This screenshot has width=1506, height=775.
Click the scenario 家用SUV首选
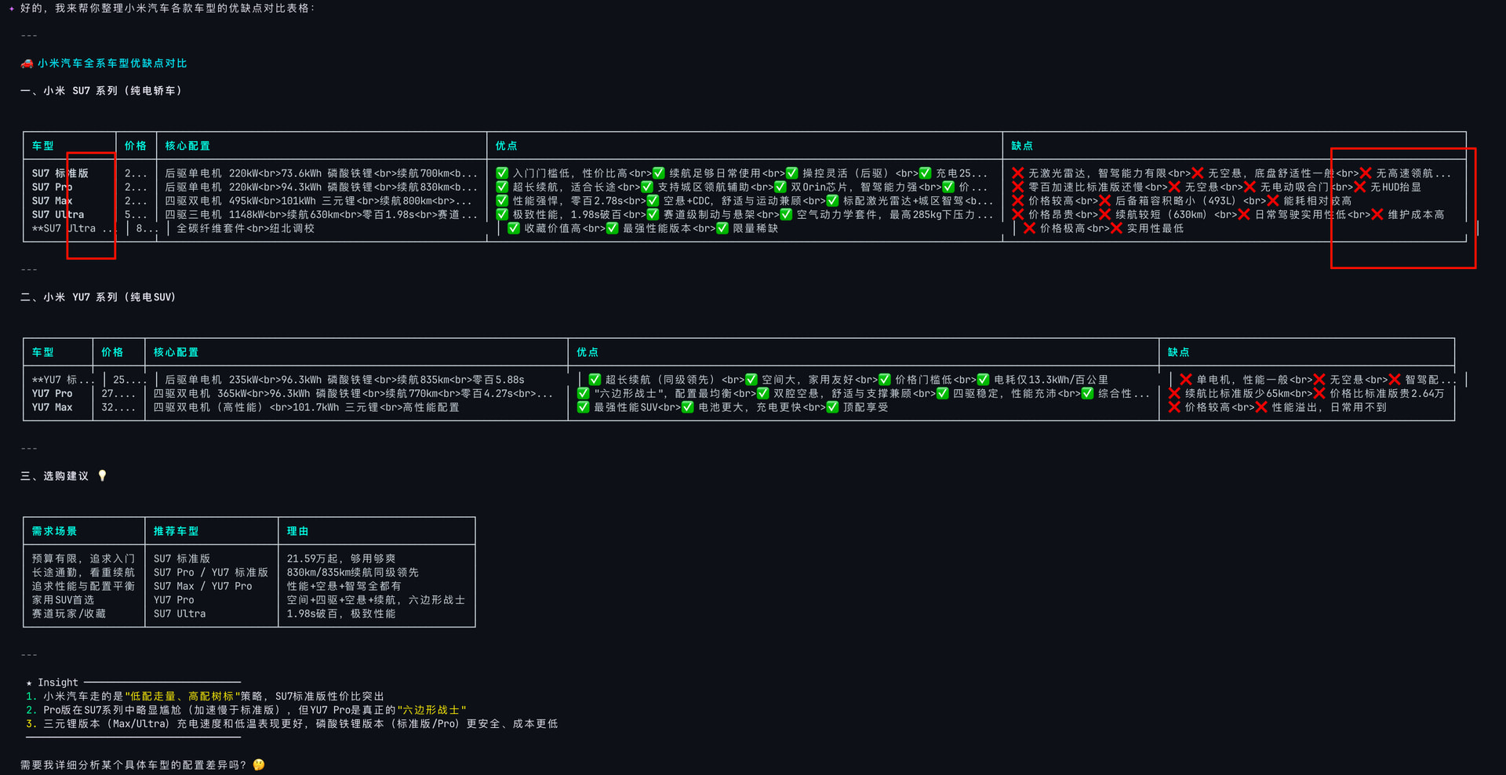tap(64, 600)
